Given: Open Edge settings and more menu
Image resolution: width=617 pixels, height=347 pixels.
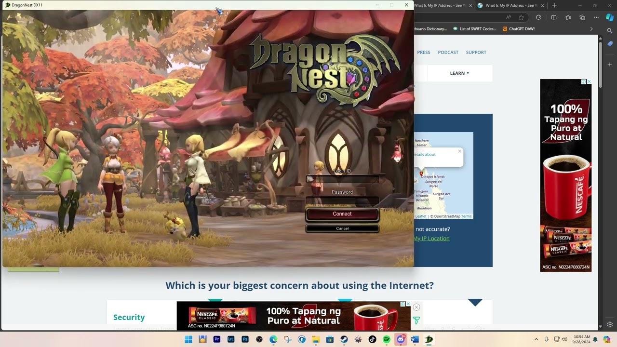Looking at the screenshot, I should (x=597, y=17).
